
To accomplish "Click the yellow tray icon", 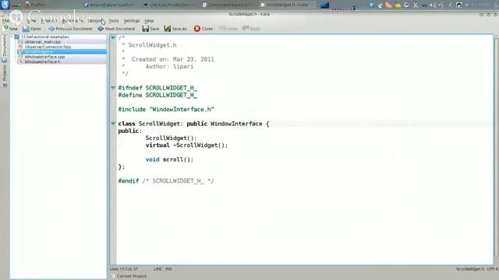I will pos(398,5).
